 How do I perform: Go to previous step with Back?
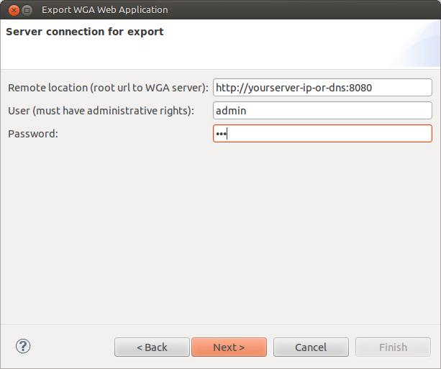(152, 347)
